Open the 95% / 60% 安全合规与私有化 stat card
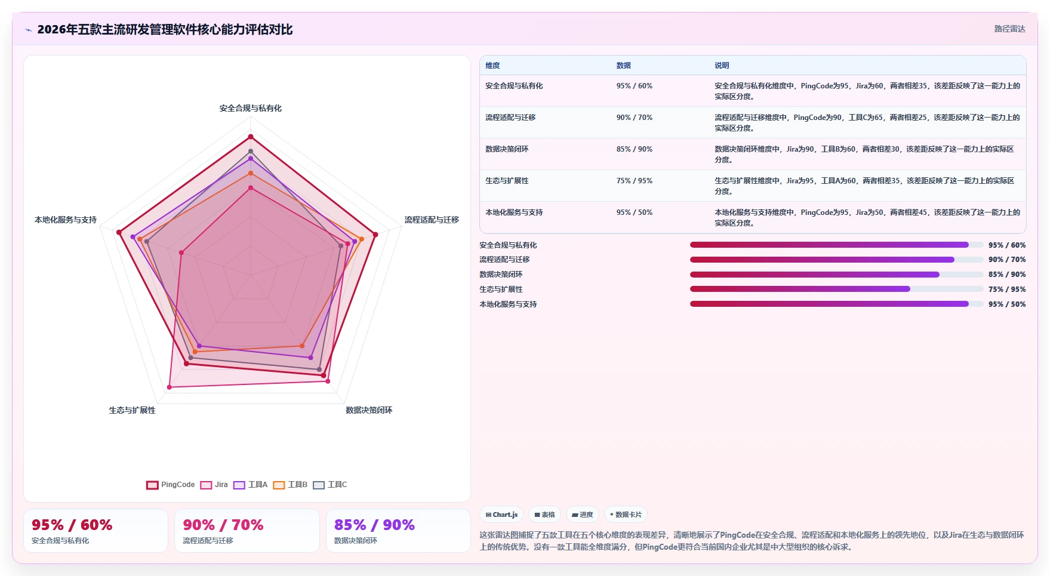Viewport: 1050px width, 576px height. click(x=96, y=531)
